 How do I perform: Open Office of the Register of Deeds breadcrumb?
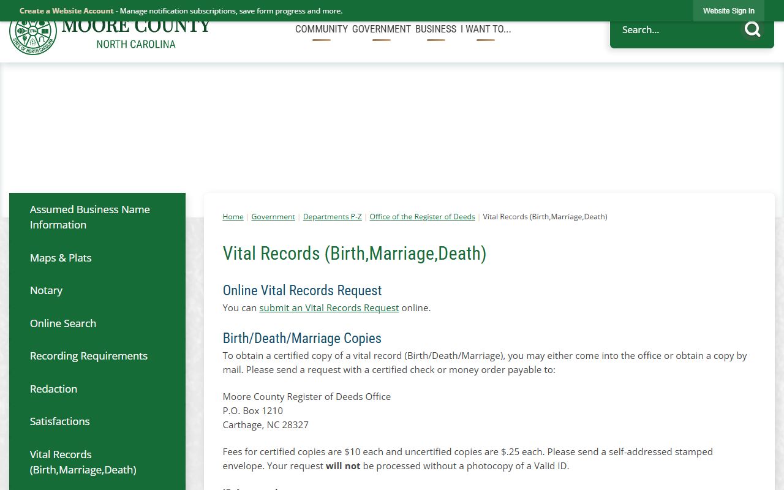[422, 217]
